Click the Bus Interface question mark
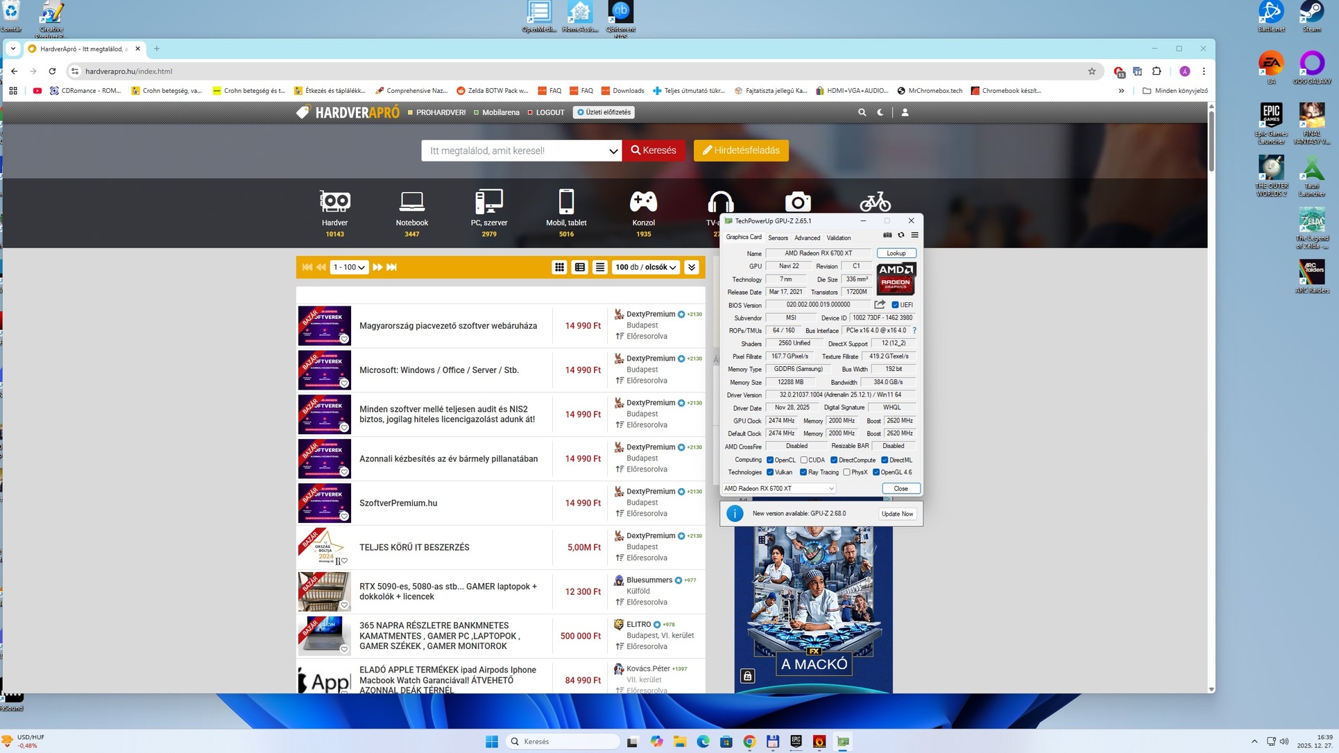The image size is (1339, 753). [x=914, y=331]
